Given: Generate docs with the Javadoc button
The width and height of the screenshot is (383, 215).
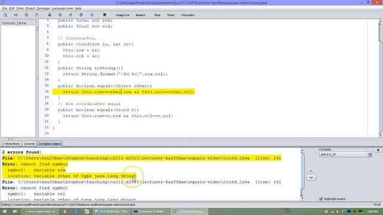Looking at the screenshot, I should (x=188, y=15).
